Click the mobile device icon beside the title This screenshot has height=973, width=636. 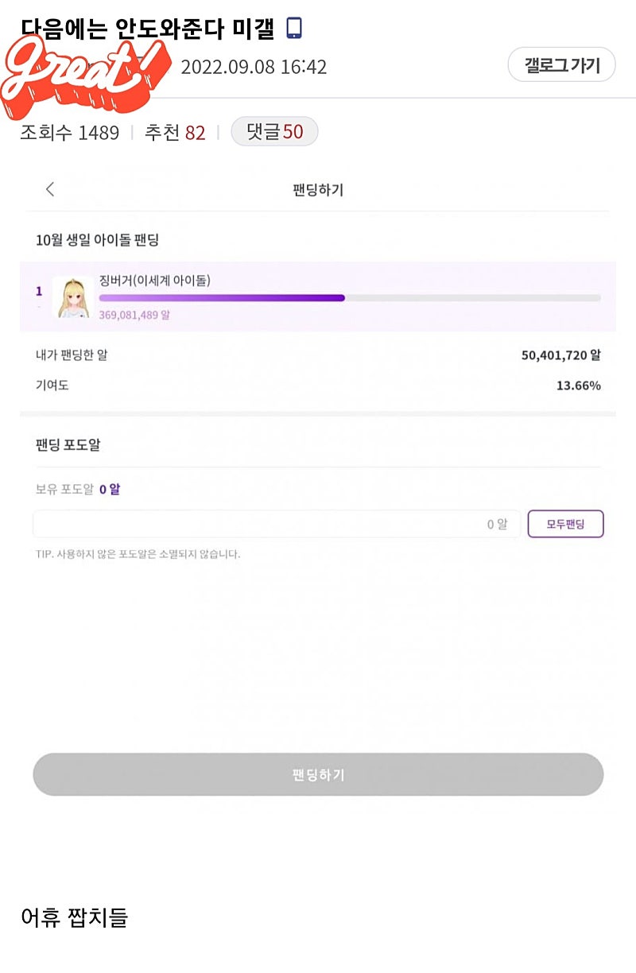[294, 29]
